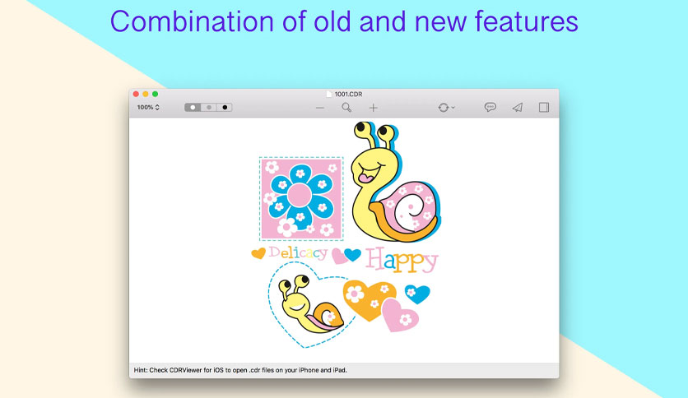Open the 100% zoom level dropdown
This screenshot has width=688, height=398.
[148, 108]
